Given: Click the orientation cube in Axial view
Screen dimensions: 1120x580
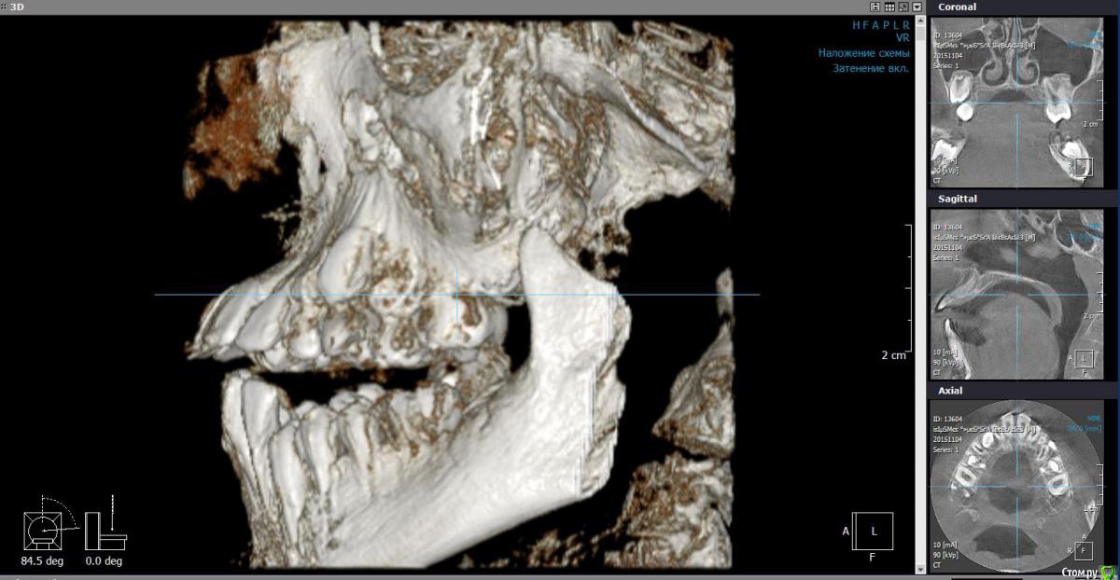Looking at the screenshot, I should point(1084,550).
